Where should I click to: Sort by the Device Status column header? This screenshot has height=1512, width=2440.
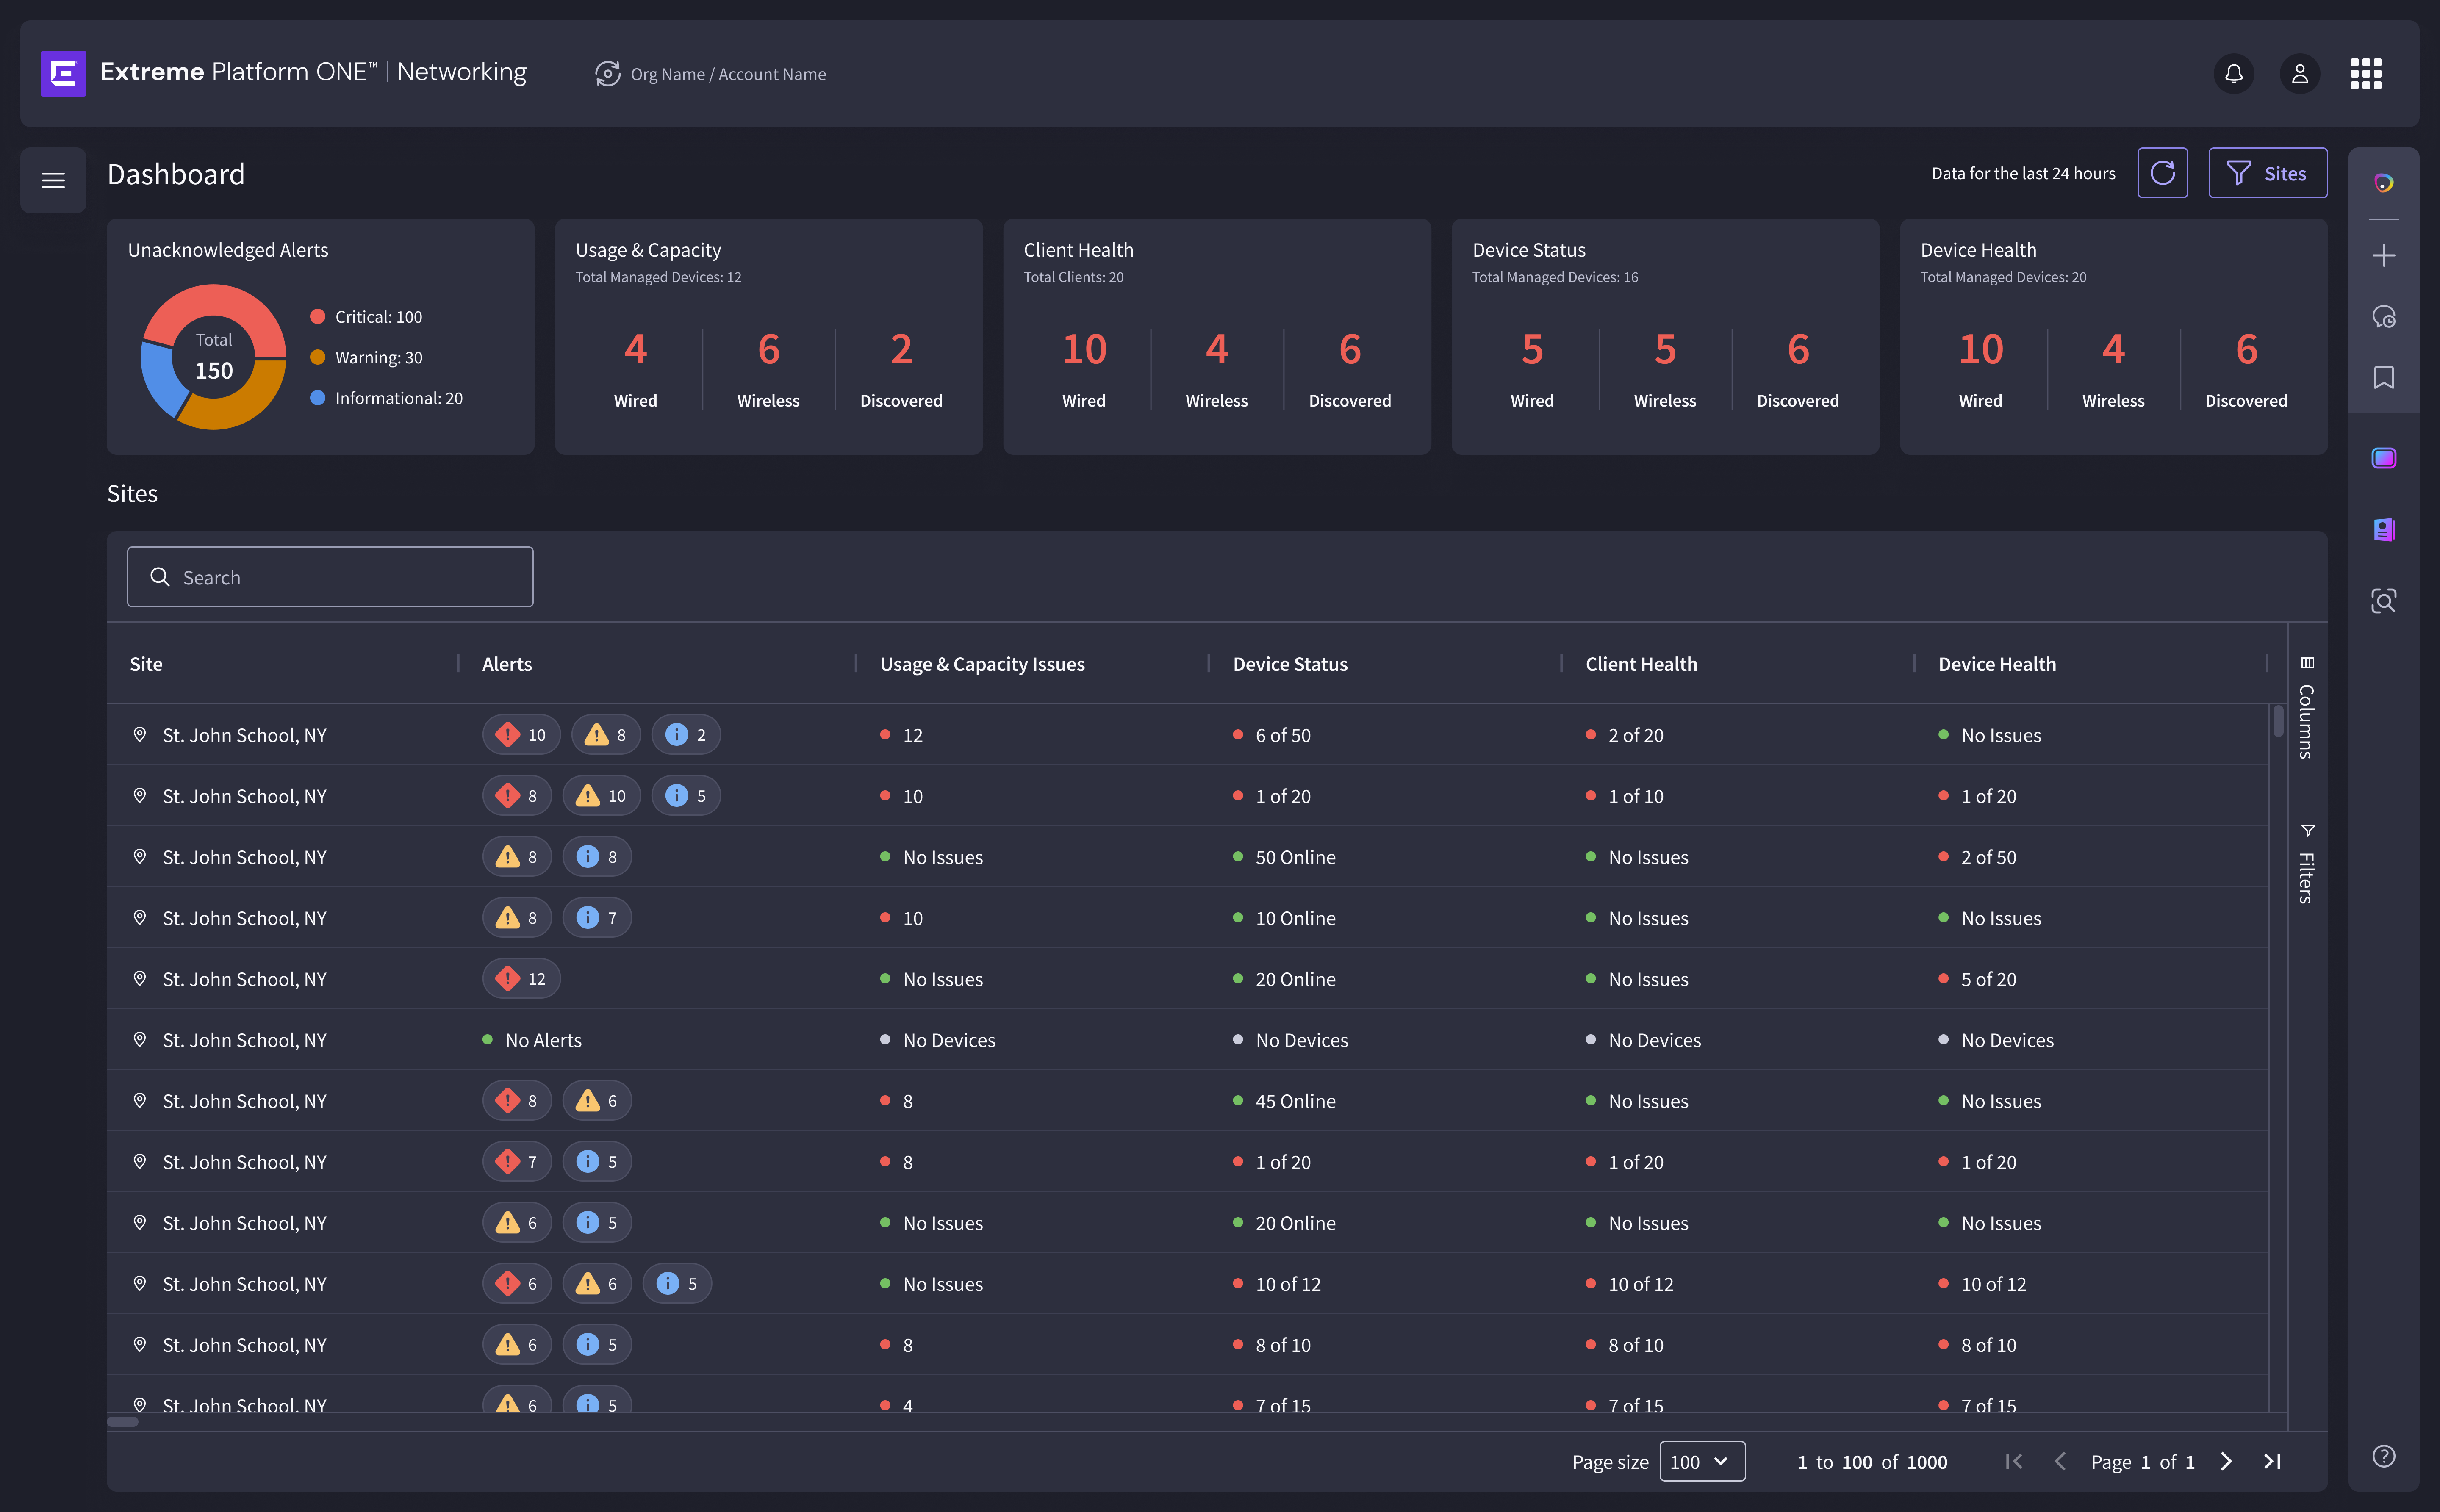point(1290,664)
